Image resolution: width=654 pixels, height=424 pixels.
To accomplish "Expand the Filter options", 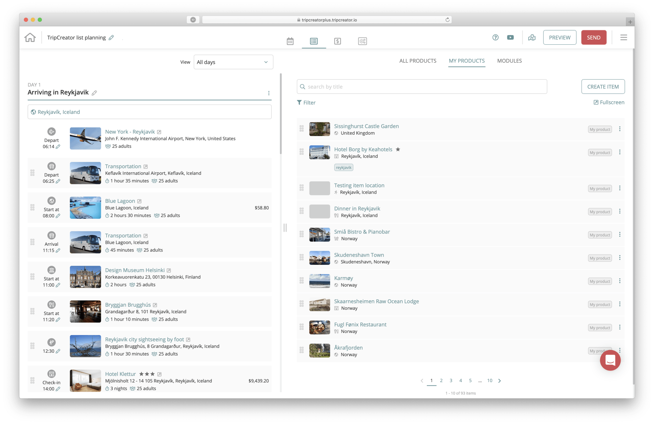I will tap(306, 103).
